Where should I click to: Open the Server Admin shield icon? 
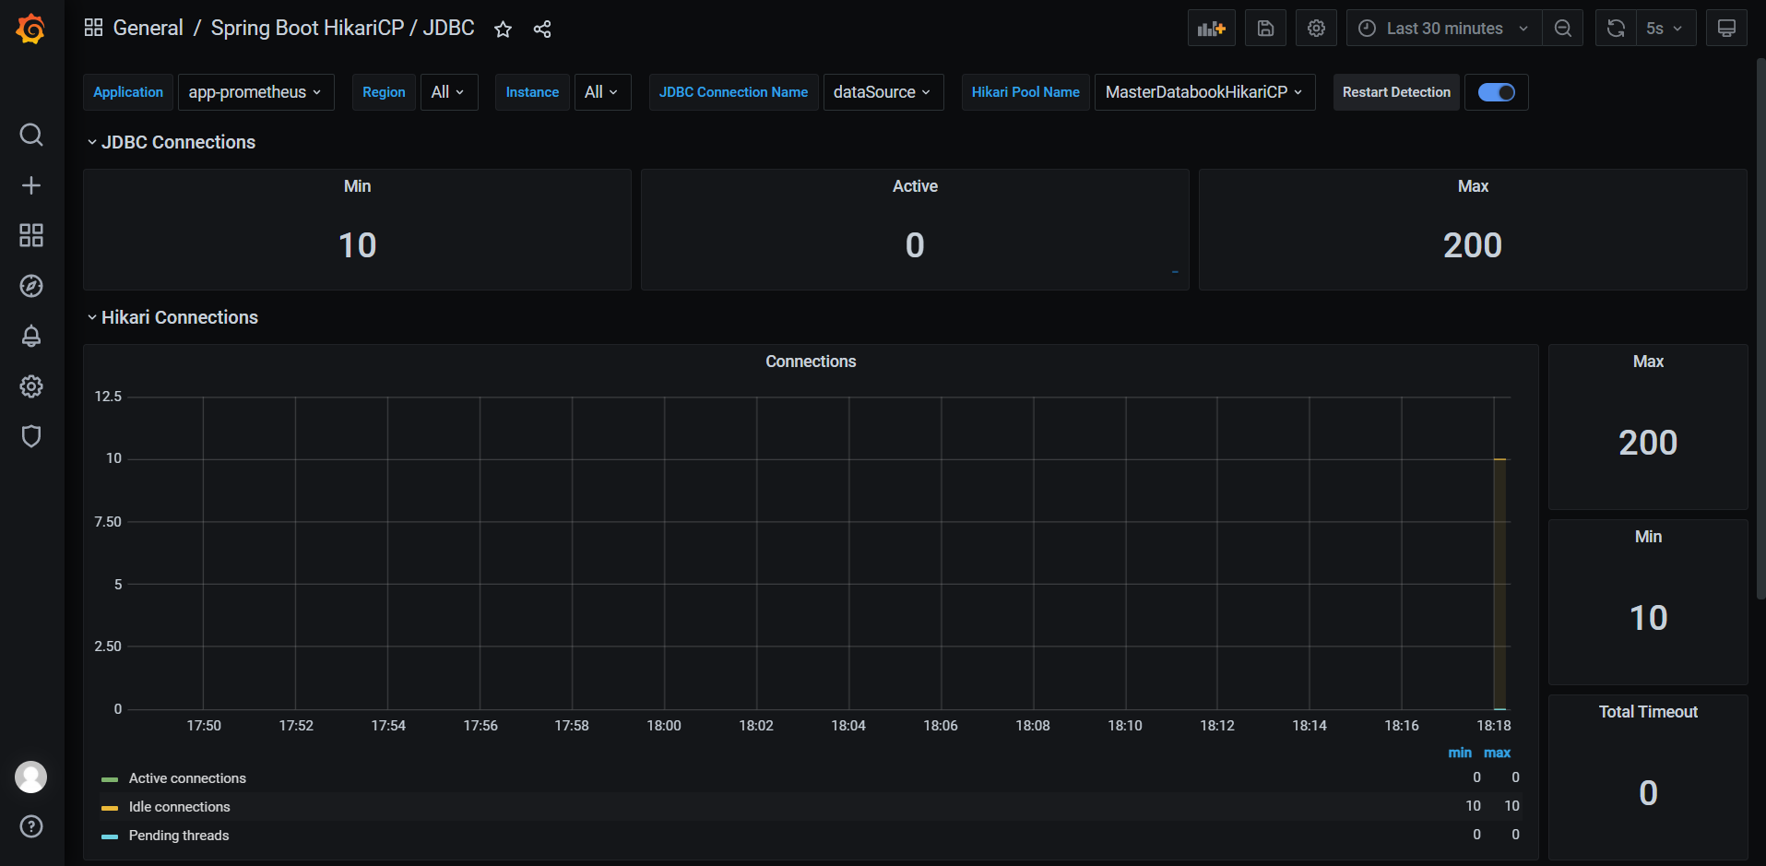click(31, 436)
